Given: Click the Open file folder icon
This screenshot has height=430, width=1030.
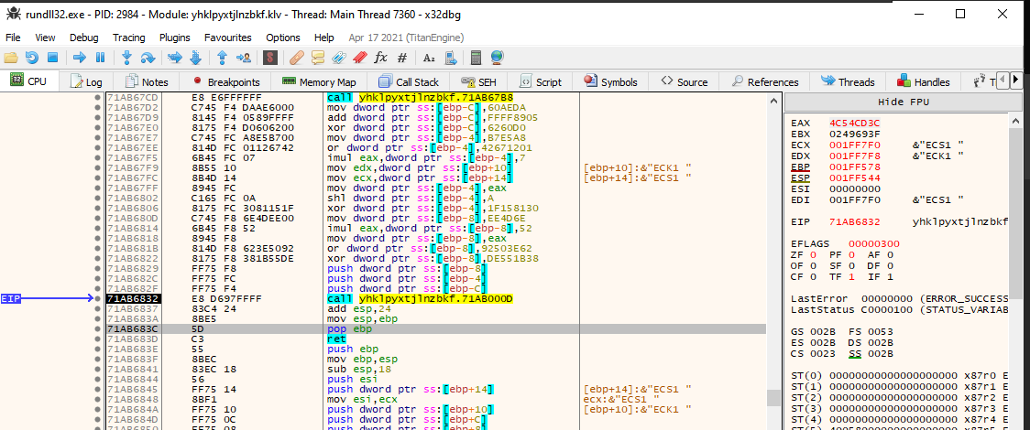Looking at the screenshot, I should click(12, 58).
